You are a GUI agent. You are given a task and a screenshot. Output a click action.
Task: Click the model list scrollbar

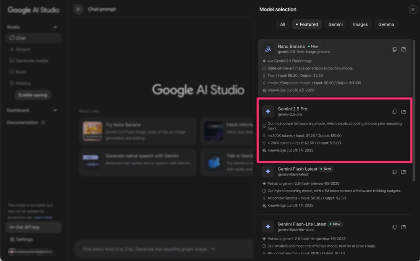pos(415,109)
